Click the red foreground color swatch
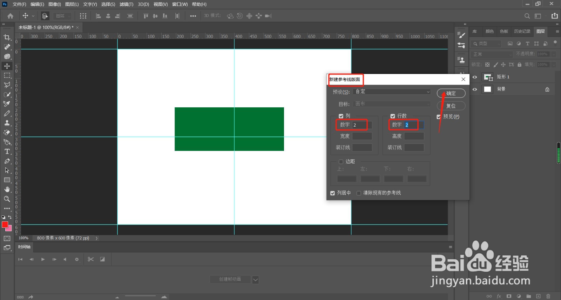561x300 pixels. (5, 225)
